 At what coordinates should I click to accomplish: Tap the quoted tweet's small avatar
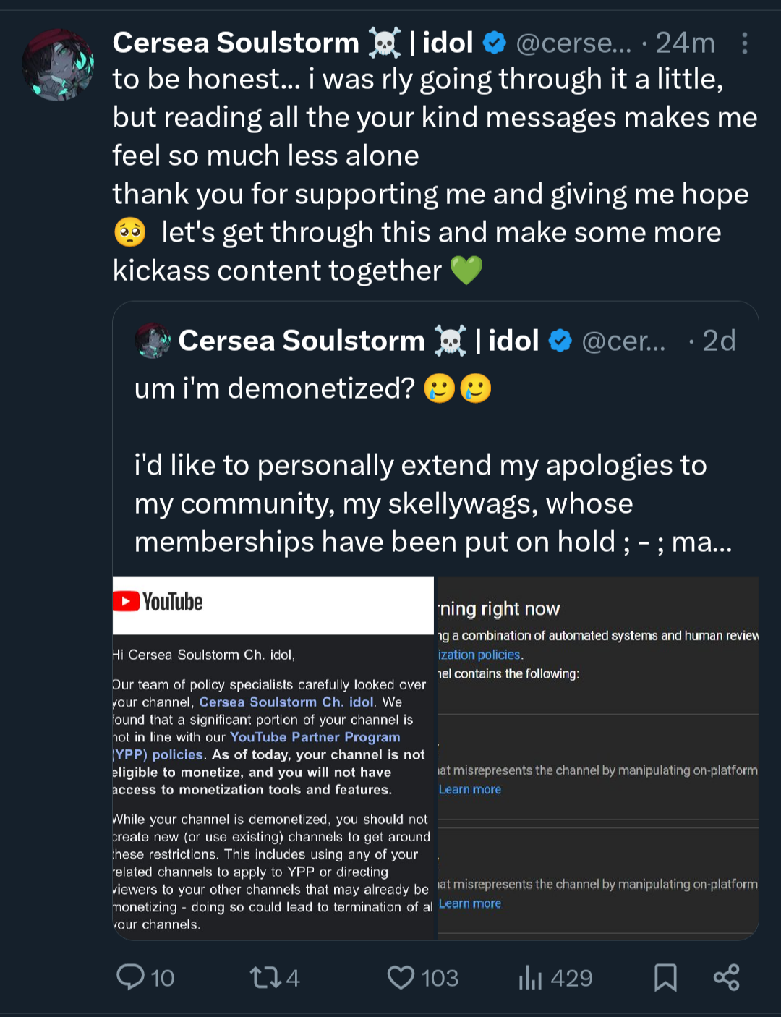(153, 341)
